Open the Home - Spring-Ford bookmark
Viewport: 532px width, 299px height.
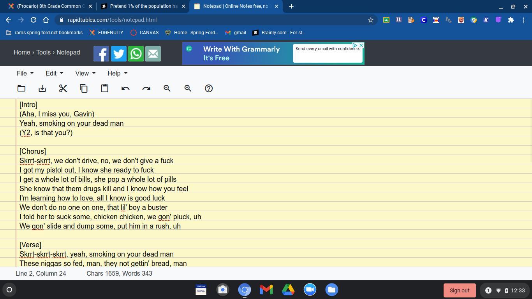coord(192,33)
